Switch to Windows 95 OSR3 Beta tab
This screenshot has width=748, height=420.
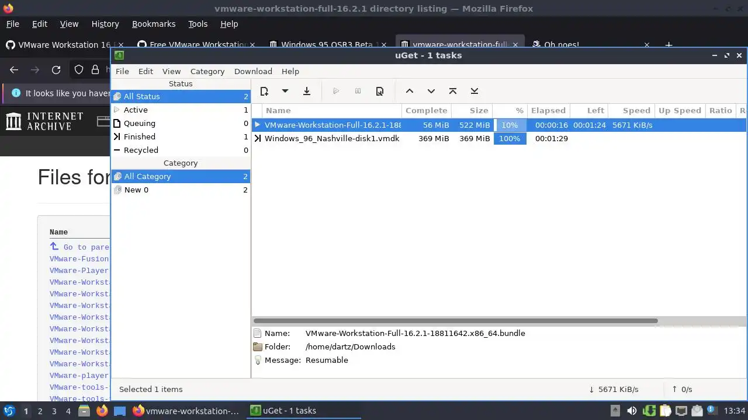click(x=328, y=45)
